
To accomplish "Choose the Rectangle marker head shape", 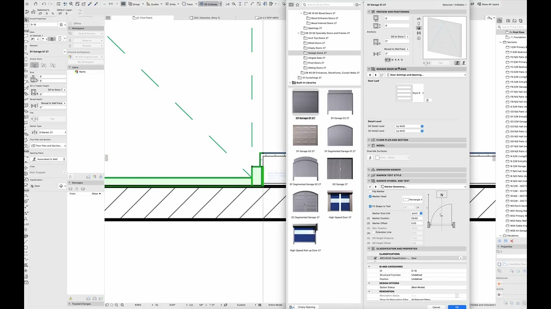I will point(413,200).
